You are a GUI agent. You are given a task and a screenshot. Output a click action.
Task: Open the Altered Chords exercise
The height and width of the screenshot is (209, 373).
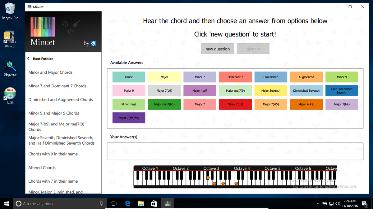coord(42,168)
